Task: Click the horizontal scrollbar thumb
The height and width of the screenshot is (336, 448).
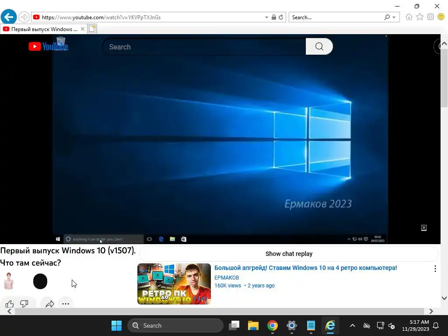Action: [x=219, y=311]
